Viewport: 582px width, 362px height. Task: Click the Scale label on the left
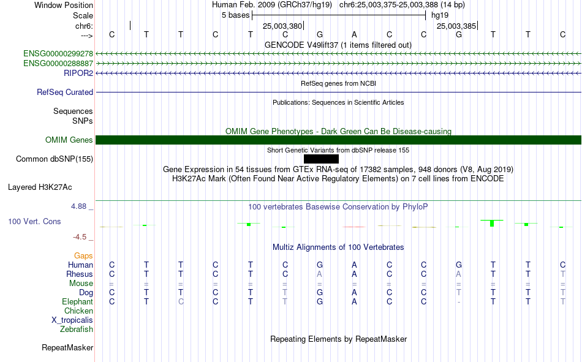83,15
